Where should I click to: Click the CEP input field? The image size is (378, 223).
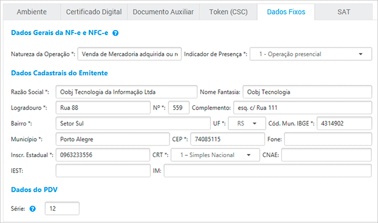click(228, 139)
